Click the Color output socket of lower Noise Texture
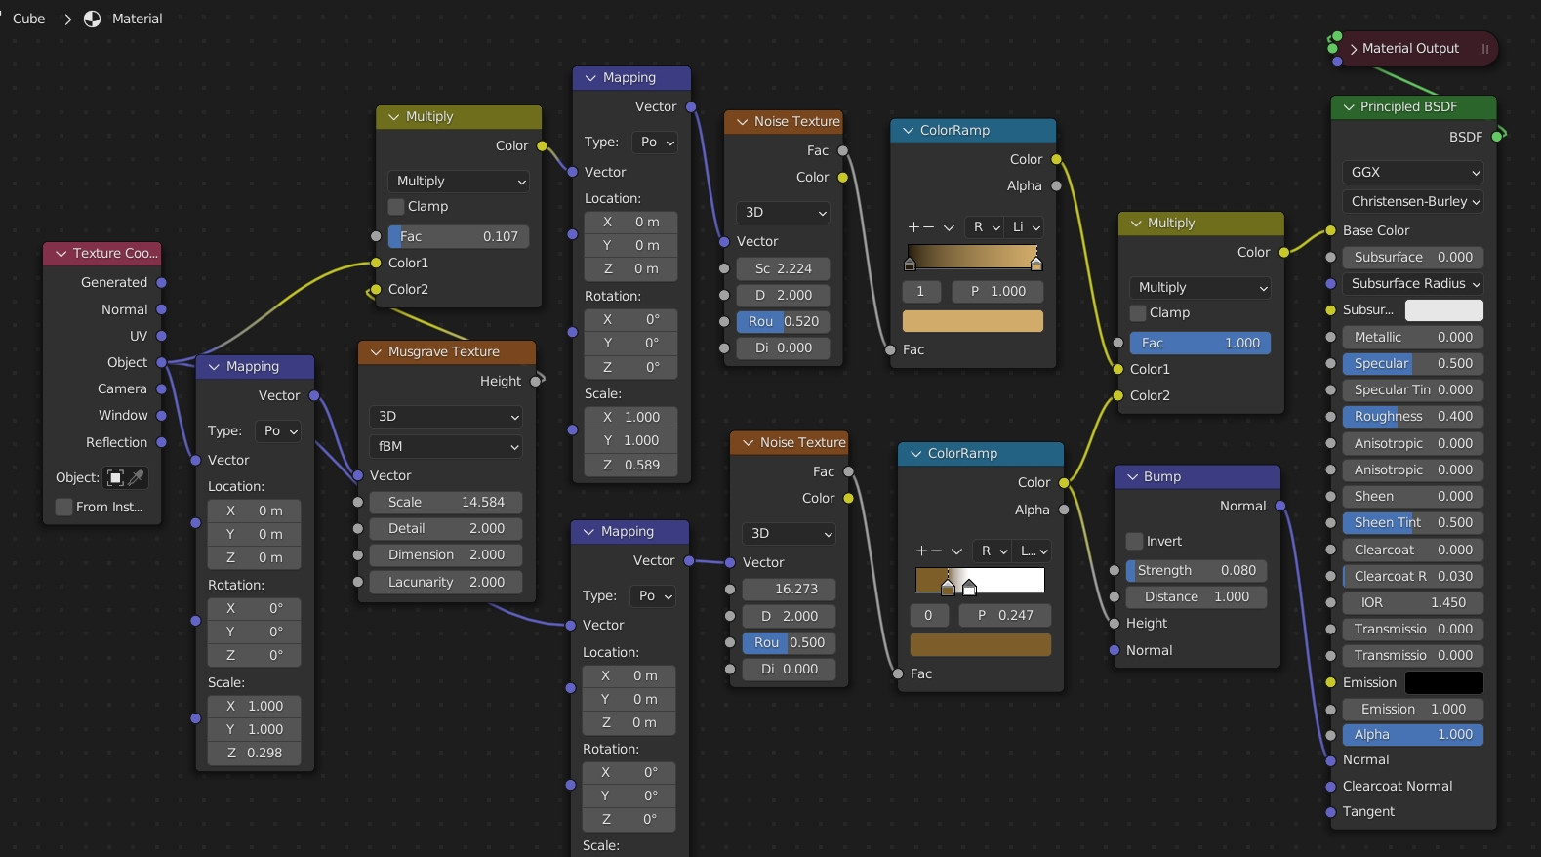 848,498
